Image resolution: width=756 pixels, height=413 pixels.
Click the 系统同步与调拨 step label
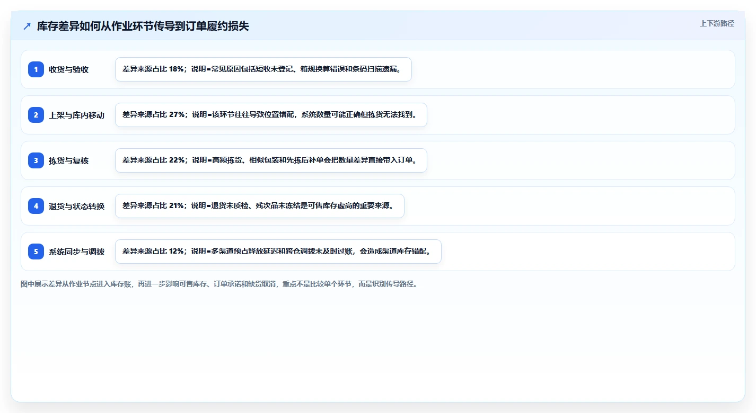[x=76, y=252]
